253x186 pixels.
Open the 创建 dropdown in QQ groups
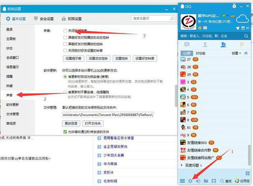point(236,53)
